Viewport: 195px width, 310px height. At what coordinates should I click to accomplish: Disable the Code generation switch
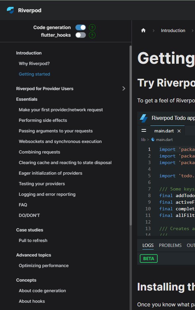coord(81,27)
